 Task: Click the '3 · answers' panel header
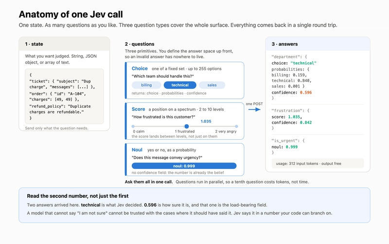click(318, 44)
